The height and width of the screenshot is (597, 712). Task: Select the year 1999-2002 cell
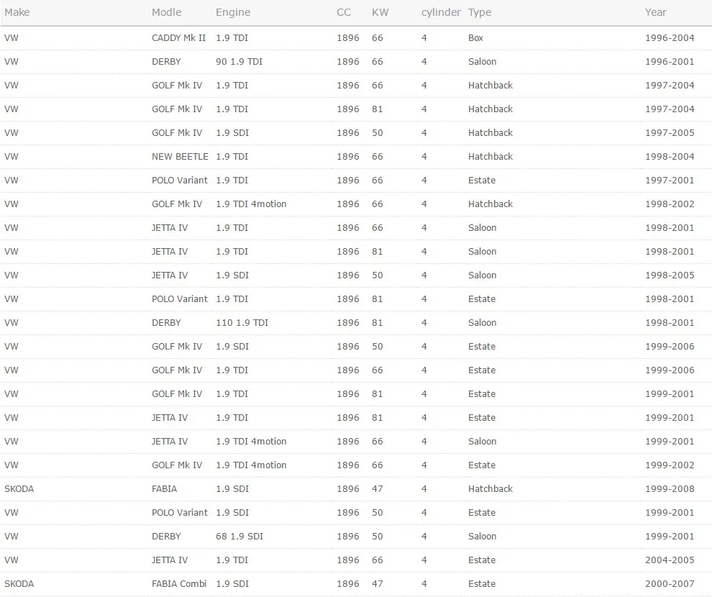[670, 465]
